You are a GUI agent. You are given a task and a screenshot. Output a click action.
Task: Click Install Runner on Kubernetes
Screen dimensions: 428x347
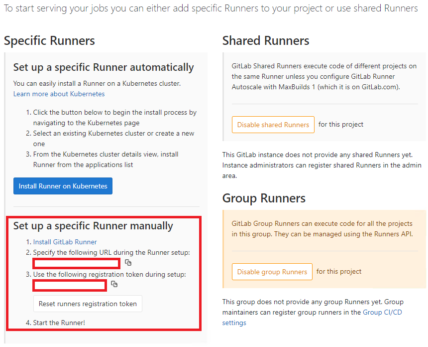pyautogui.click(x=63, y=185)
